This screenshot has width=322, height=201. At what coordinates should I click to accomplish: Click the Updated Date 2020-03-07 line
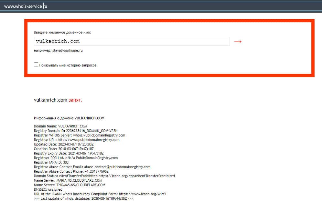tap(64, 144)
